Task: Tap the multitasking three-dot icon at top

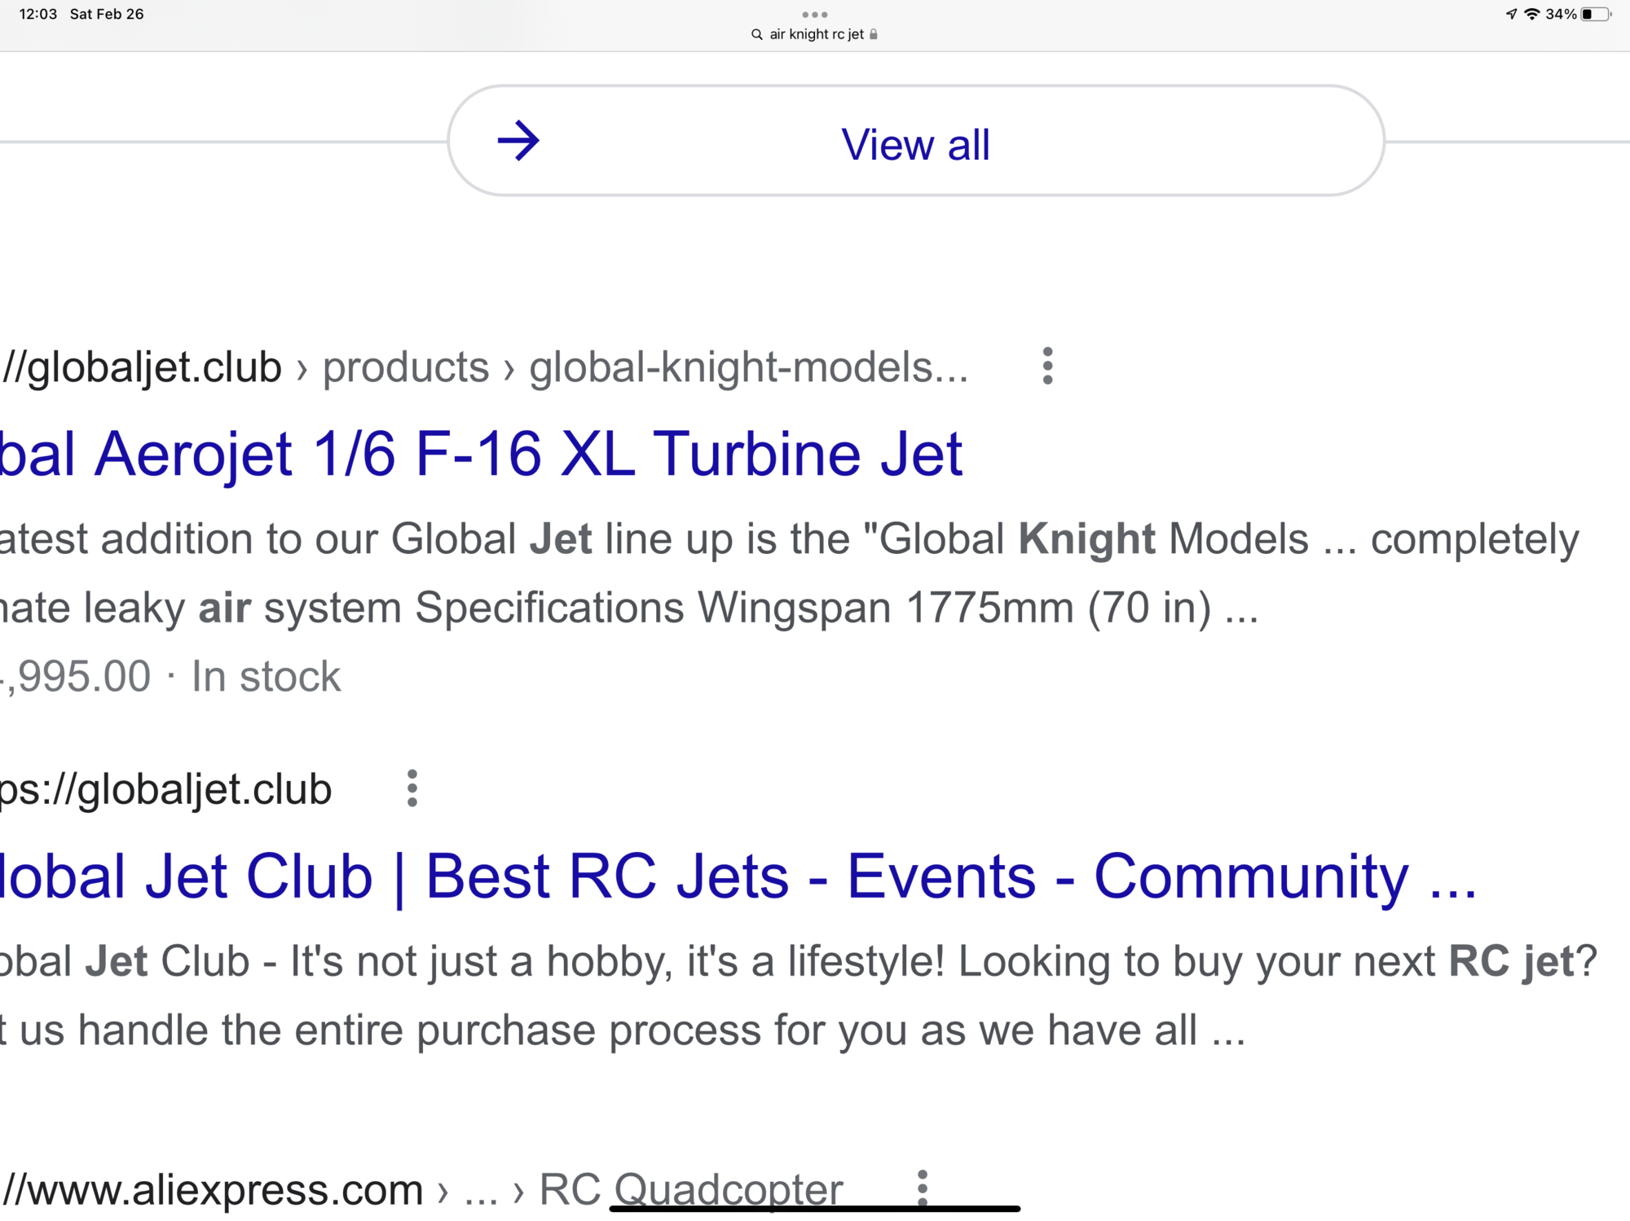Action: [814, 15]
